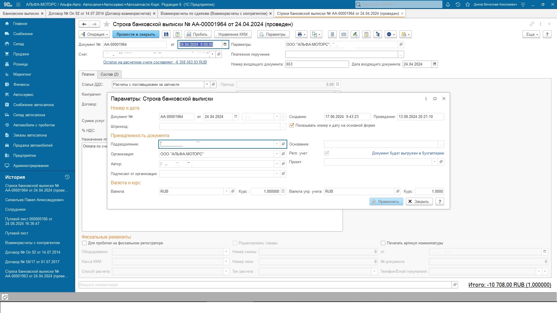Open the Операция dropdown button
The height and width of the screenshot is (313, 557).
[x=94, y=34]
